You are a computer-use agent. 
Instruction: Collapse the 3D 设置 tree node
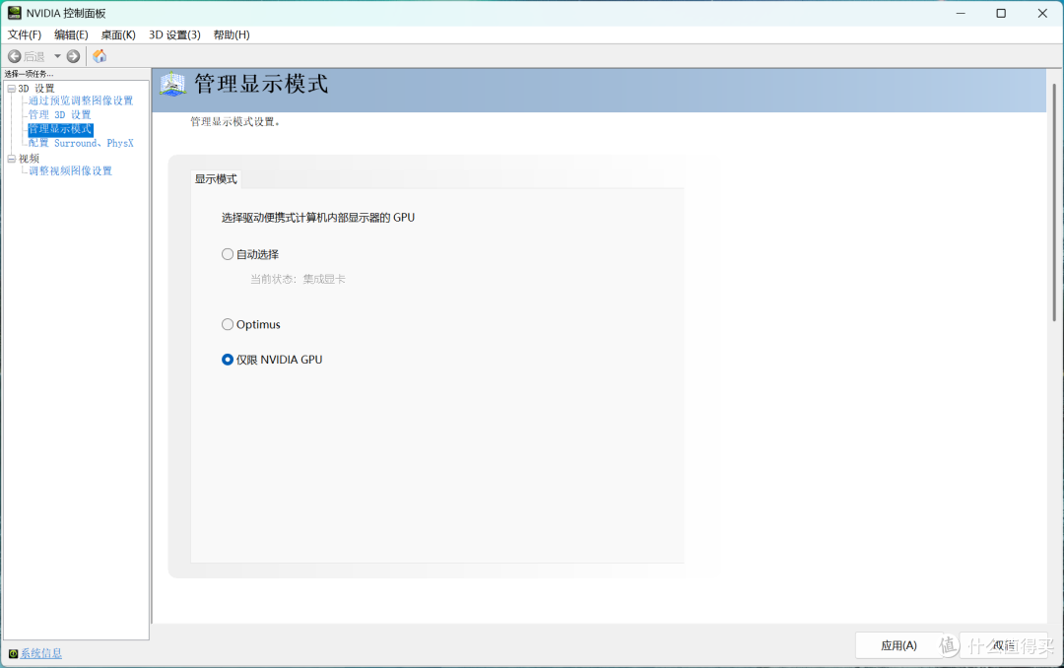pos(12,89)
